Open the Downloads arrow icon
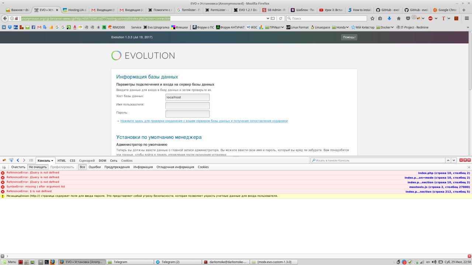472x265 pixels. (389, 18)
